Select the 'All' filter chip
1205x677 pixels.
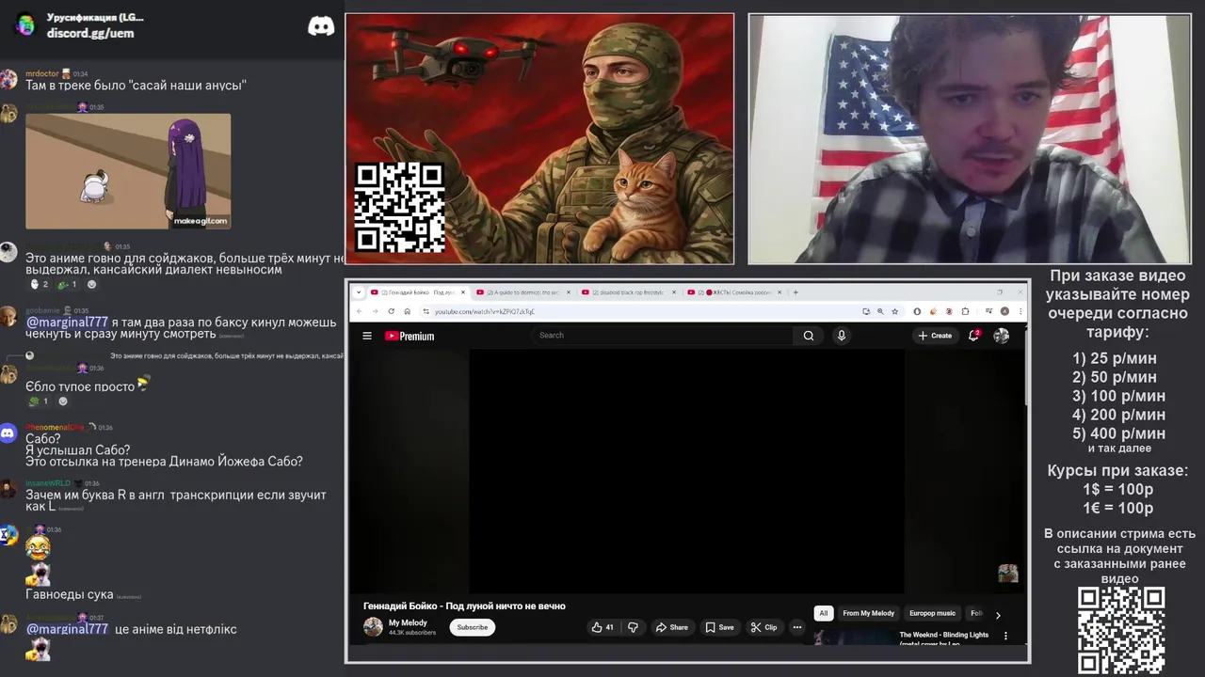[x=824, y=614]
